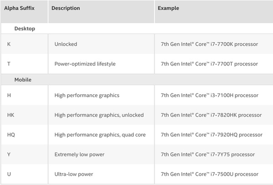Select the Core i7-7700T processor example
Screen dimensions: 273x185
[x=209, y=64]
